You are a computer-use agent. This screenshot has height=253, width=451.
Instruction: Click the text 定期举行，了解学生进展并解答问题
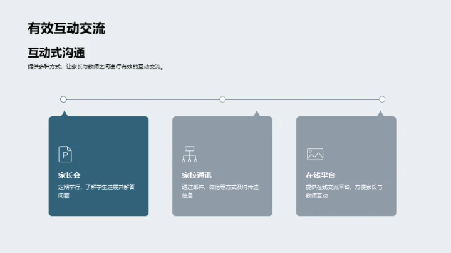coord(96,191)
